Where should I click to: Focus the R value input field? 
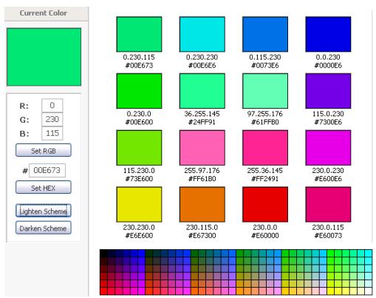coord(52,105)
